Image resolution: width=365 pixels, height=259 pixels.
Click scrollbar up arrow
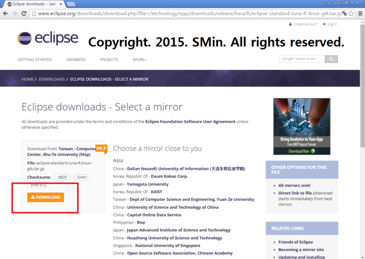[362, 22]
